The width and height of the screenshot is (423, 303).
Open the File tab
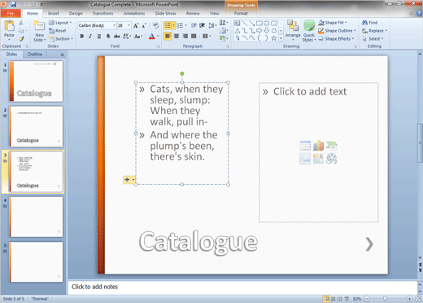point(11,13)
